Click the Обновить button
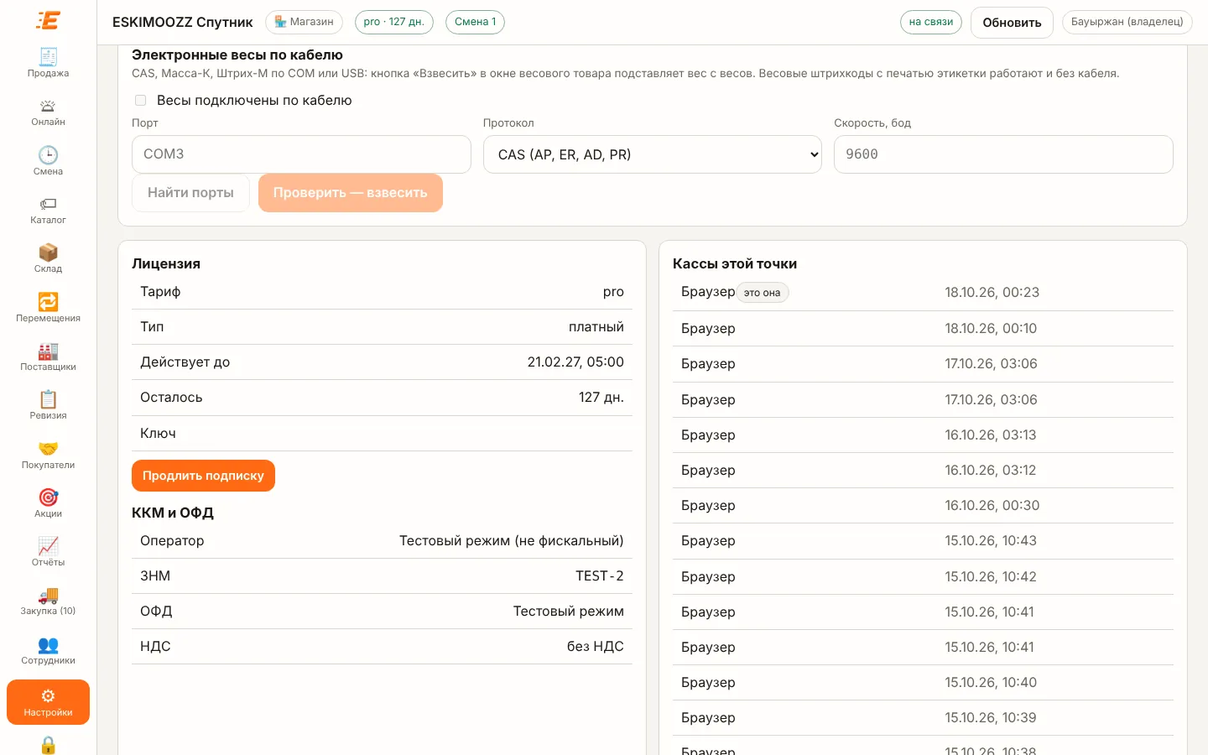1208x755 pixels. (1012, 23)
